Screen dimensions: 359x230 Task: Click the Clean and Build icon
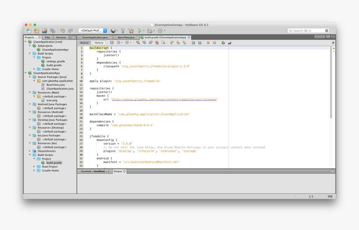[x=131, y=31]
